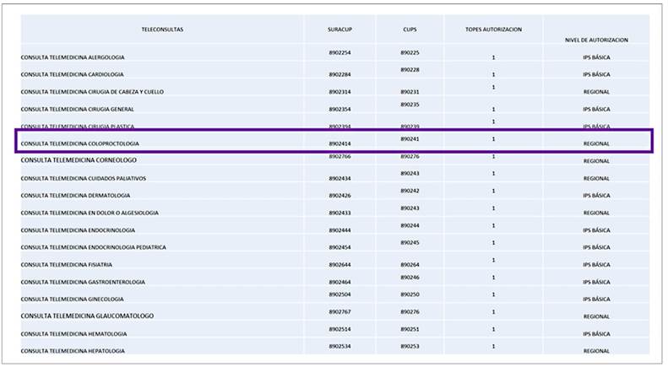Click the Cuidados Paliativos consultation name
The height and width of the screenshot is (367, 668).
tap(84, 179)
